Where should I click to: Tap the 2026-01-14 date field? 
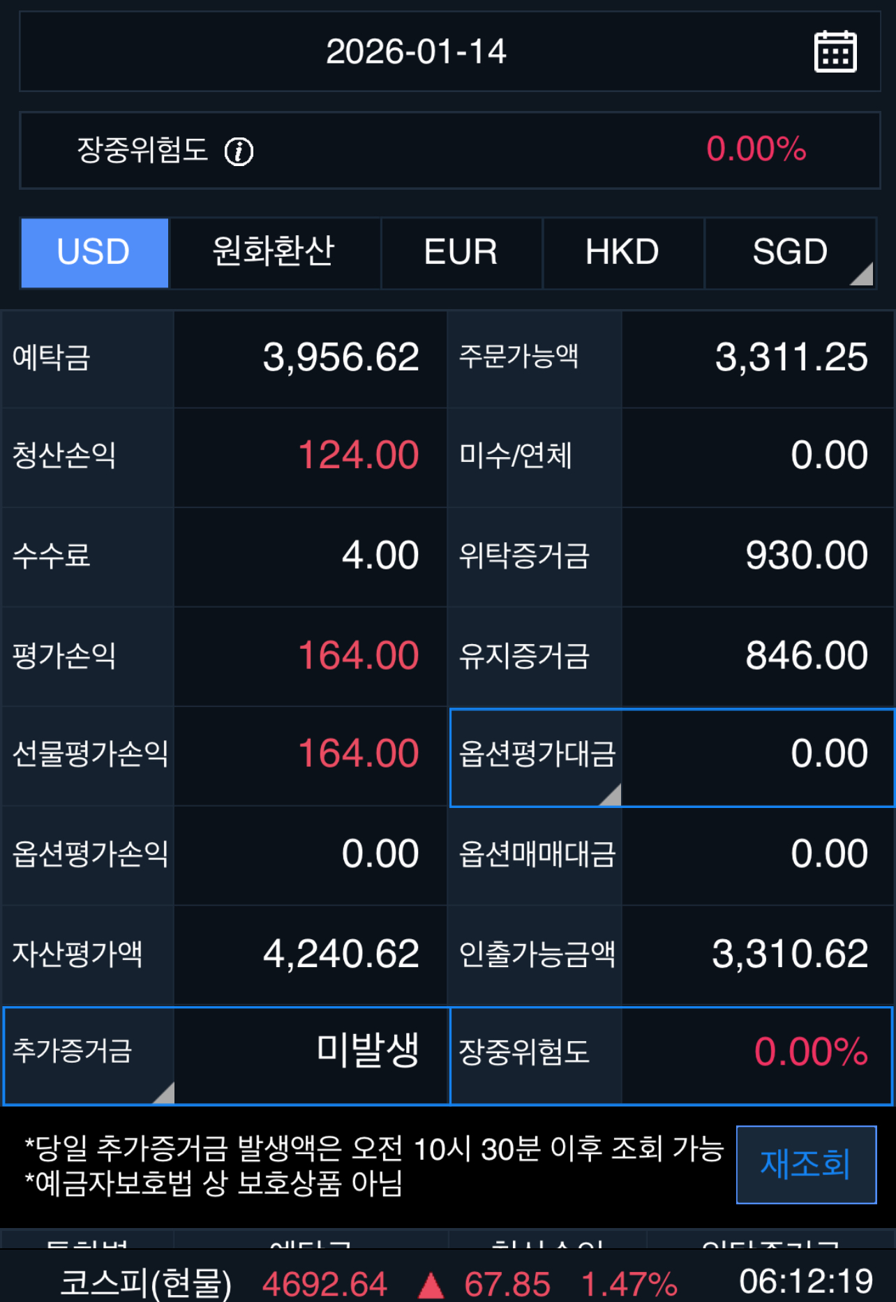(416, 52)
